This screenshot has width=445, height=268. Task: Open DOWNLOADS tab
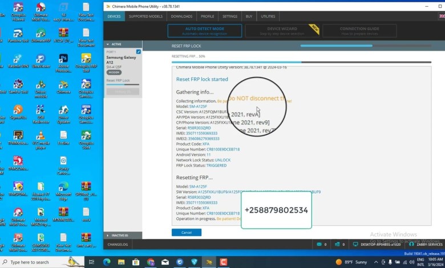point(181,17)
